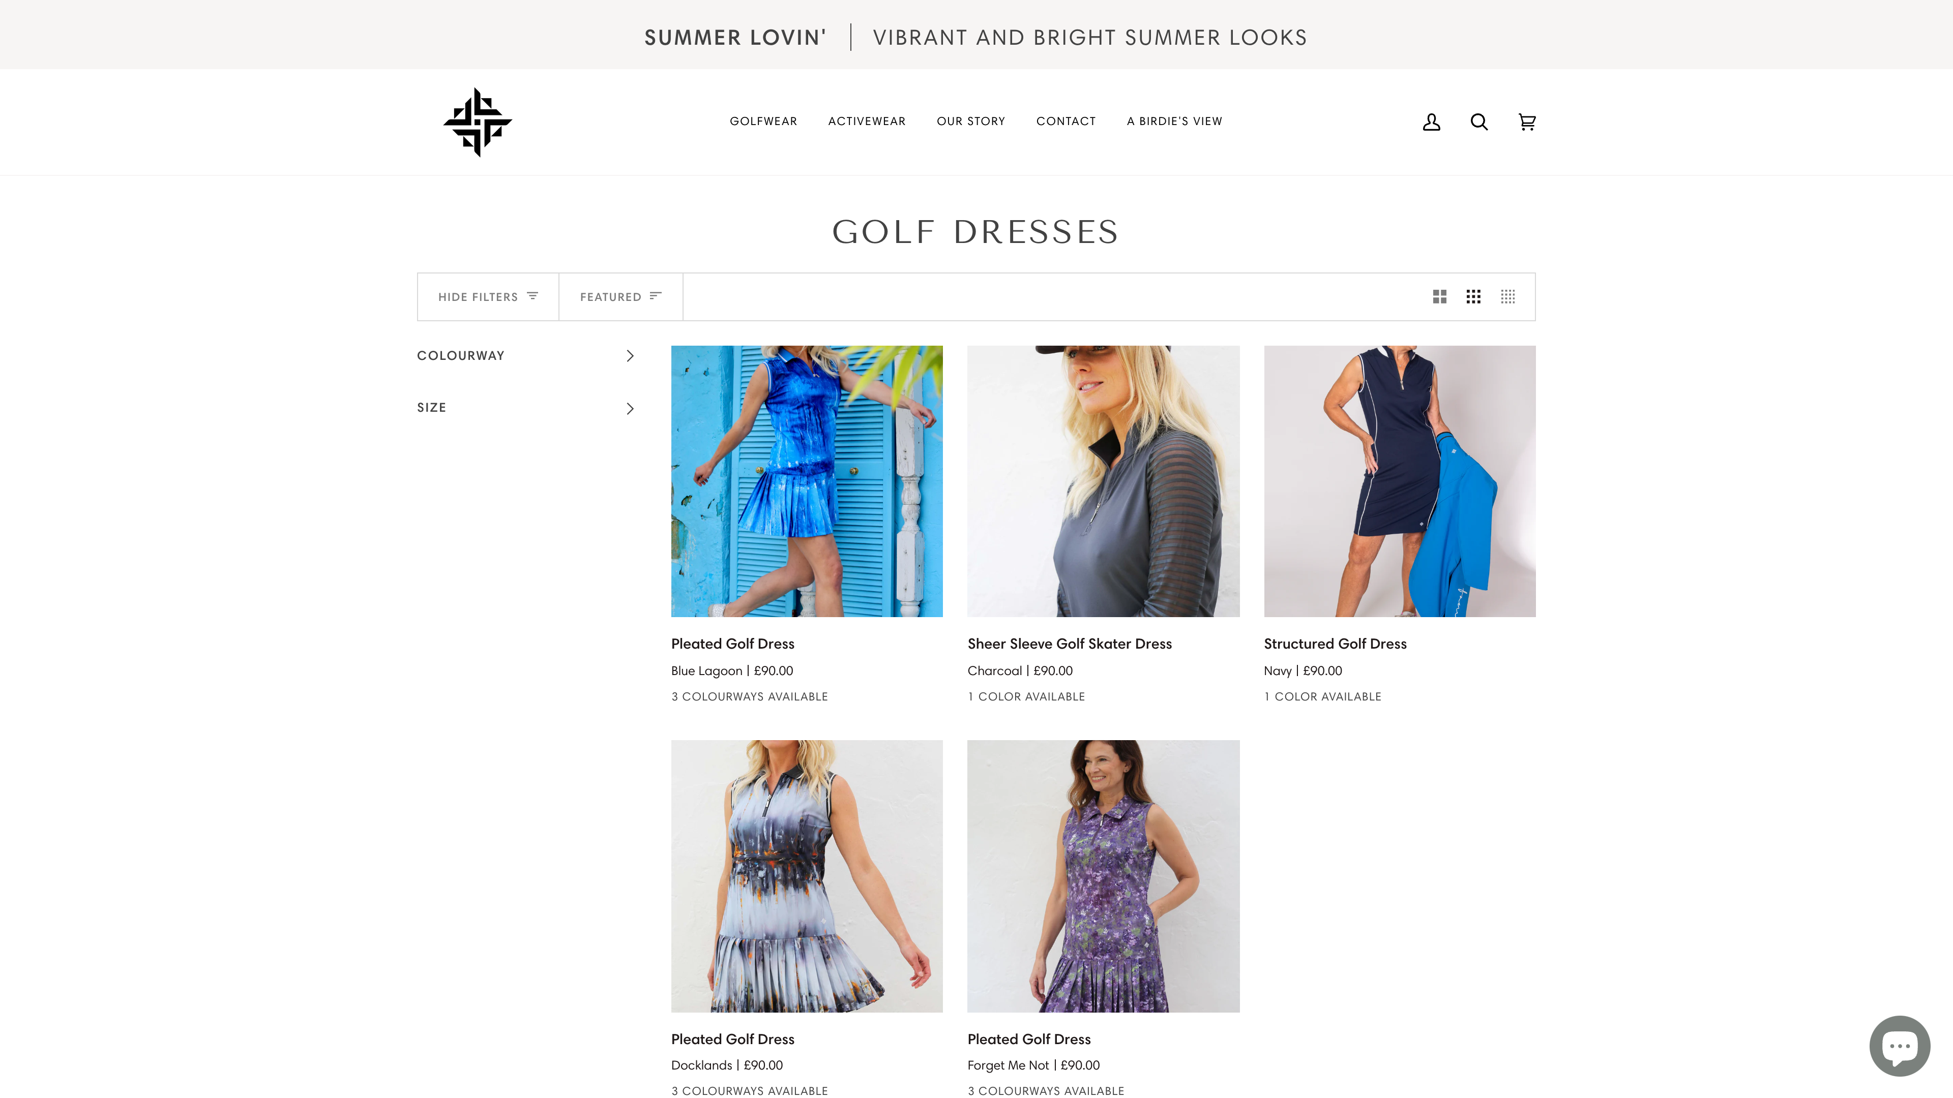Toggle Hide Filters button
Image resolution: width=1953 pixels, height=1098 pixels.
[x=488, y=296]
